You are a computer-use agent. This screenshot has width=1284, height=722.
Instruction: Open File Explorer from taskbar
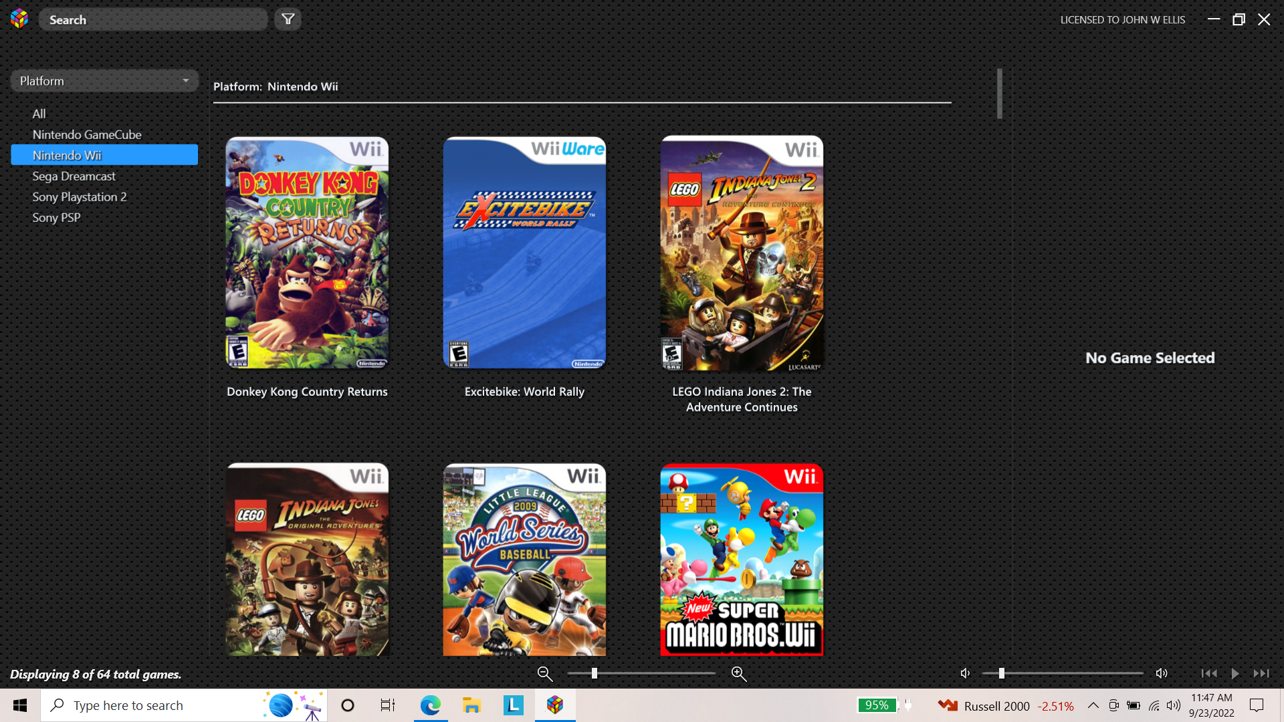[x=471, y=705]
